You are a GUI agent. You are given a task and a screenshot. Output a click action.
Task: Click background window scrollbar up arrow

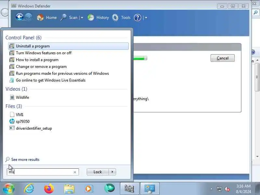(257, 60)
